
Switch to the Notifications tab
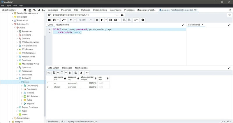click(x=81, y=68)
